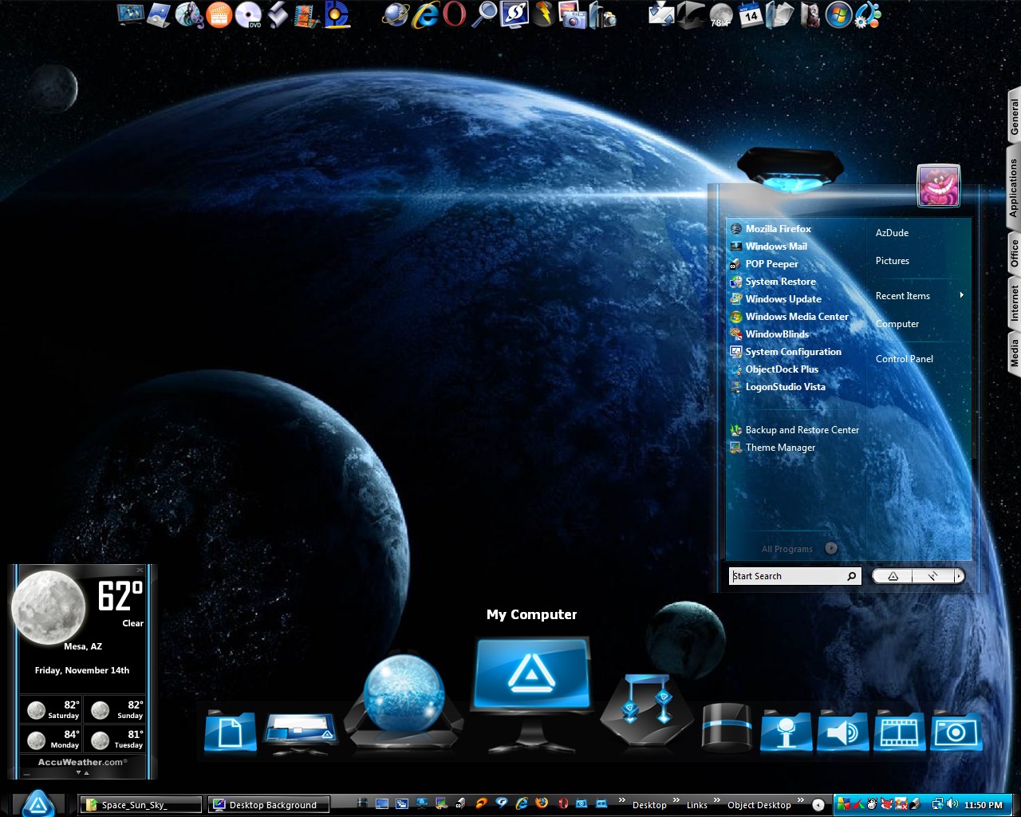Expand shutdown options arrow in Start menu
This screenshot has width=1021, height=817.
coord(959,576)
